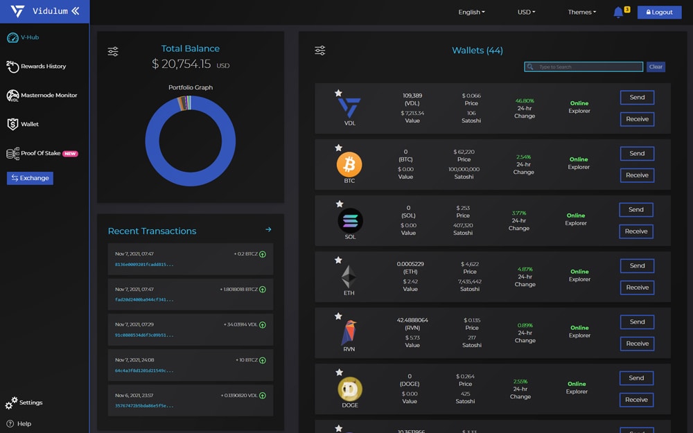Collapse sidebar using the double chevron
The height and width of the screenshot is (433, 693).
[x=75, y=11]
